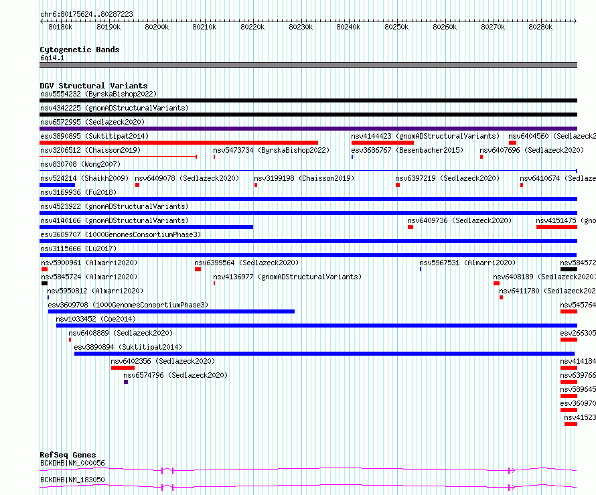The image size is (596, 495).
Task: Click the RefSeq Genes track title
Action: coord(68,455)
